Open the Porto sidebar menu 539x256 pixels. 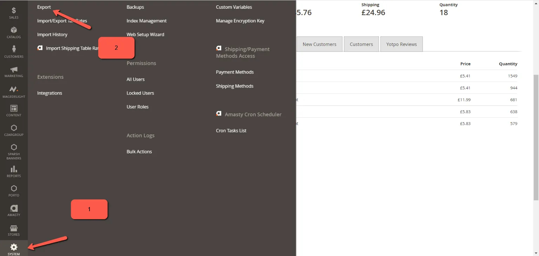[x=14, y=191]
